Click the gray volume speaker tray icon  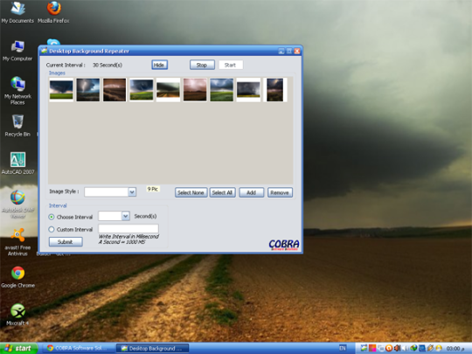pos(405,348)
